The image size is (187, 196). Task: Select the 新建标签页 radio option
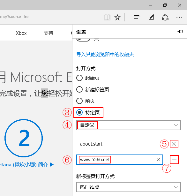pyautogui.click(x=93, y=89)
